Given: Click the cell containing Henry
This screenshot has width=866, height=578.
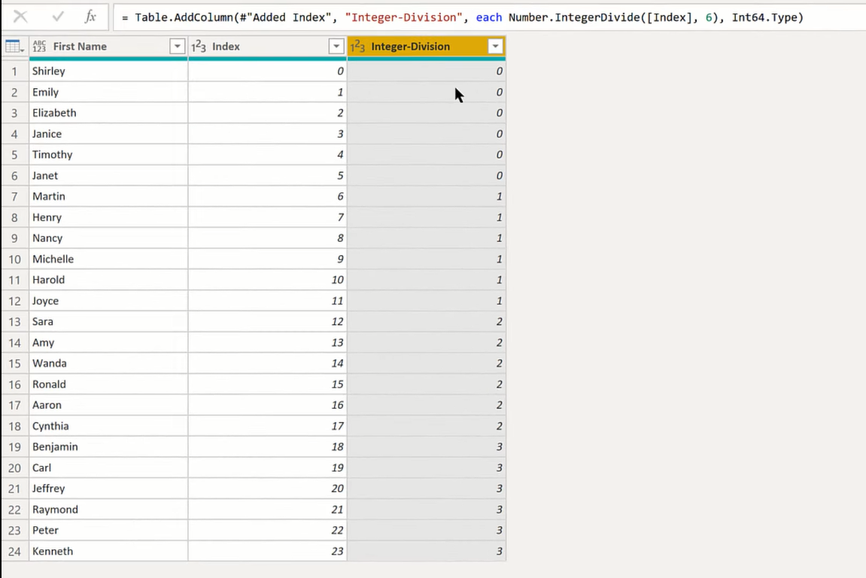Looking at the screenshot, I should [x=109, y=218].
